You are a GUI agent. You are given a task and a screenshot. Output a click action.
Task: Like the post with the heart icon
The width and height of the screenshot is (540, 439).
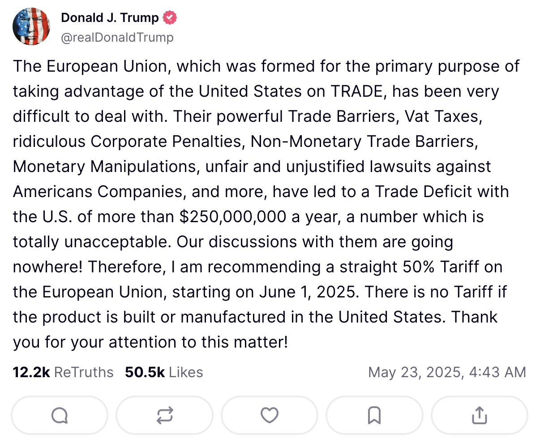pos(270,416)
